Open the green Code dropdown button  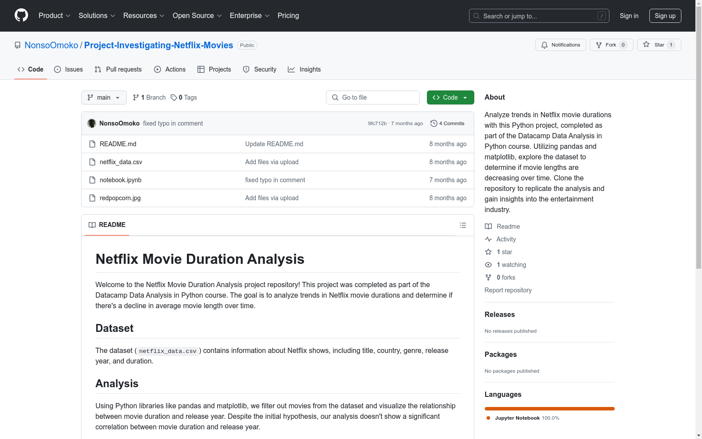pos(450,97)
